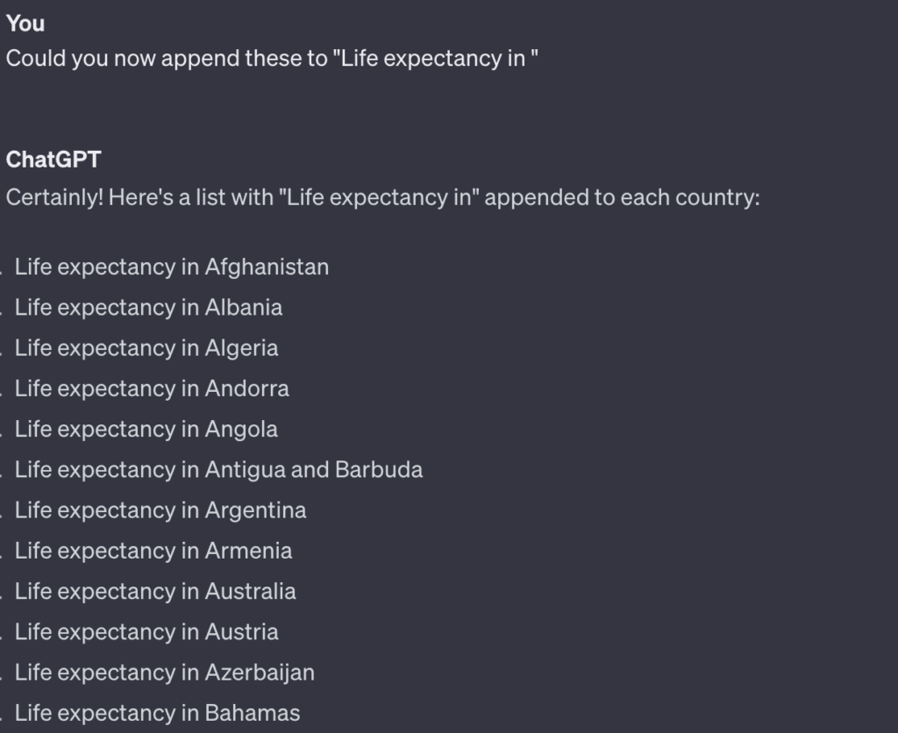Click "appended to each country:" in ChatGPT reply
Screen dimensions: 898x733
tap(622, 197)
